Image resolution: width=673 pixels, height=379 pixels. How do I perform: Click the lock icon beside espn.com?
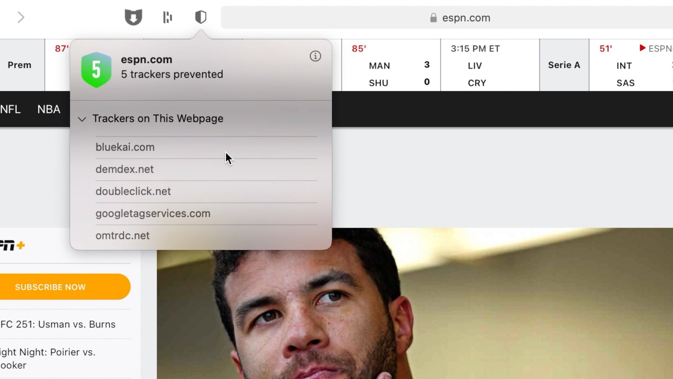tap(433, 18)
